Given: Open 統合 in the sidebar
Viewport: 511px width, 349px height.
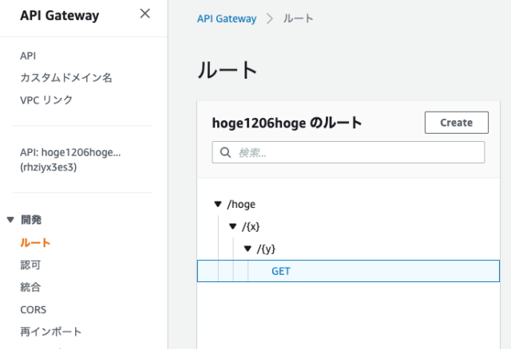Looking at the screenshot, I should coord(30,287).
